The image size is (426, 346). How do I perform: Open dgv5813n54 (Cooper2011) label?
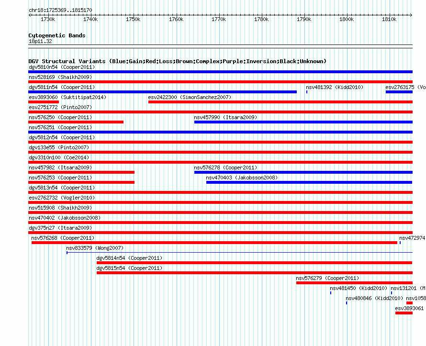click(x=62, y=188)
